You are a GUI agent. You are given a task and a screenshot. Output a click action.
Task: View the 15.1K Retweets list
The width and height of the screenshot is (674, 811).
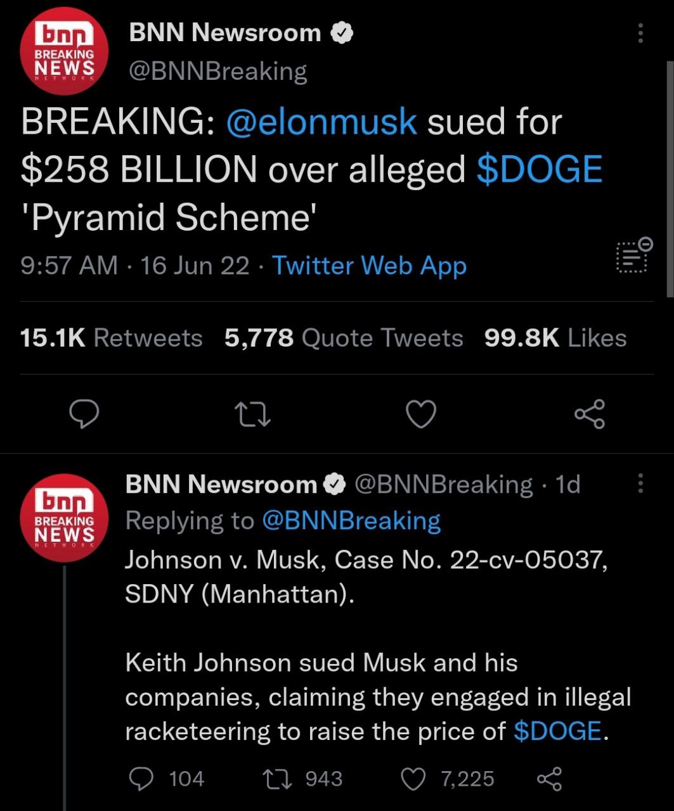coord(111,338)
